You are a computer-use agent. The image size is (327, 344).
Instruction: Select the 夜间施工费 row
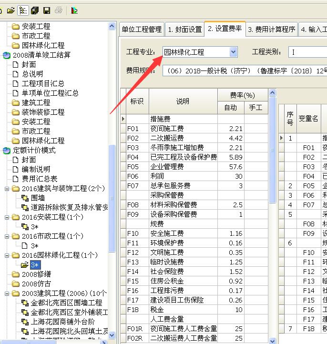point(194,129)
